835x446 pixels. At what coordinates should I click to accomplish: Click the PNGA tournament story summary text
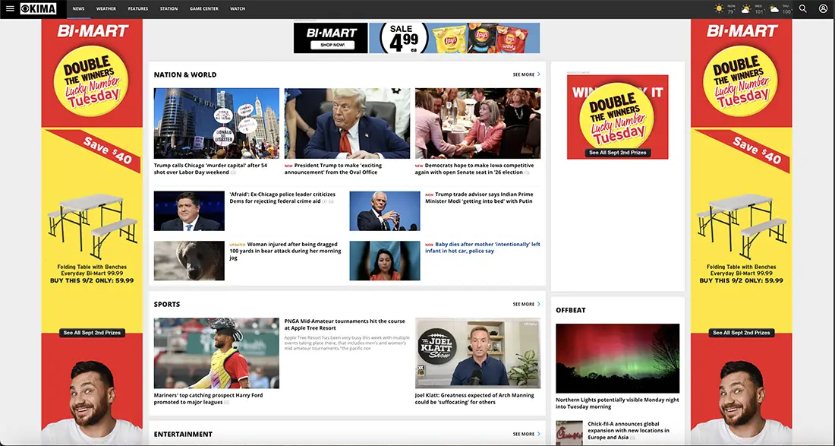click(x=347, y=343)
